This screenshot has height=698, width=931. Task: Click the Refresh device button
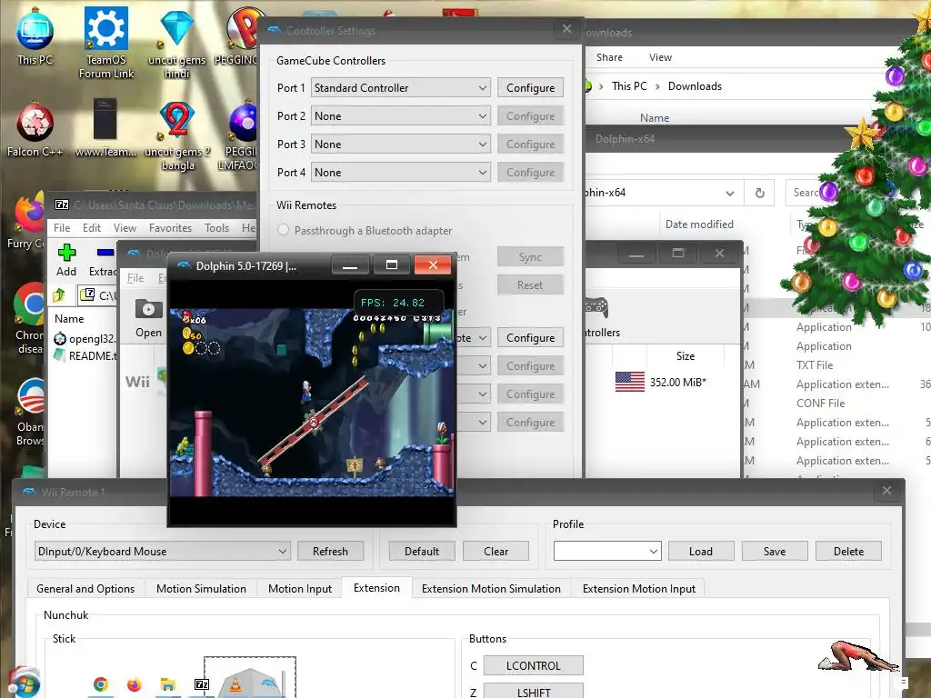pos(330,552)
